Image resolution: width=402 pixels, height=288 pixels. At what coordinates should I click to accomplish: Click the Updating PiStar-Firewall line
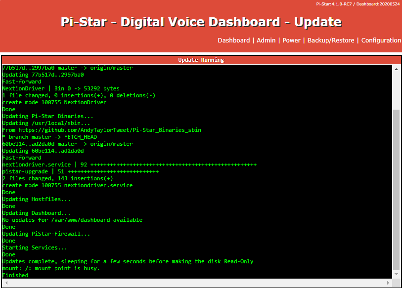click(x=46, y=234)
